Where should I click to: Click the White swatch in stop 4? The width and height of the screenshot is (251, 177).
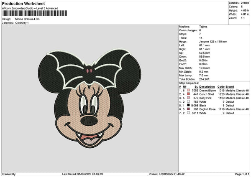188,101
